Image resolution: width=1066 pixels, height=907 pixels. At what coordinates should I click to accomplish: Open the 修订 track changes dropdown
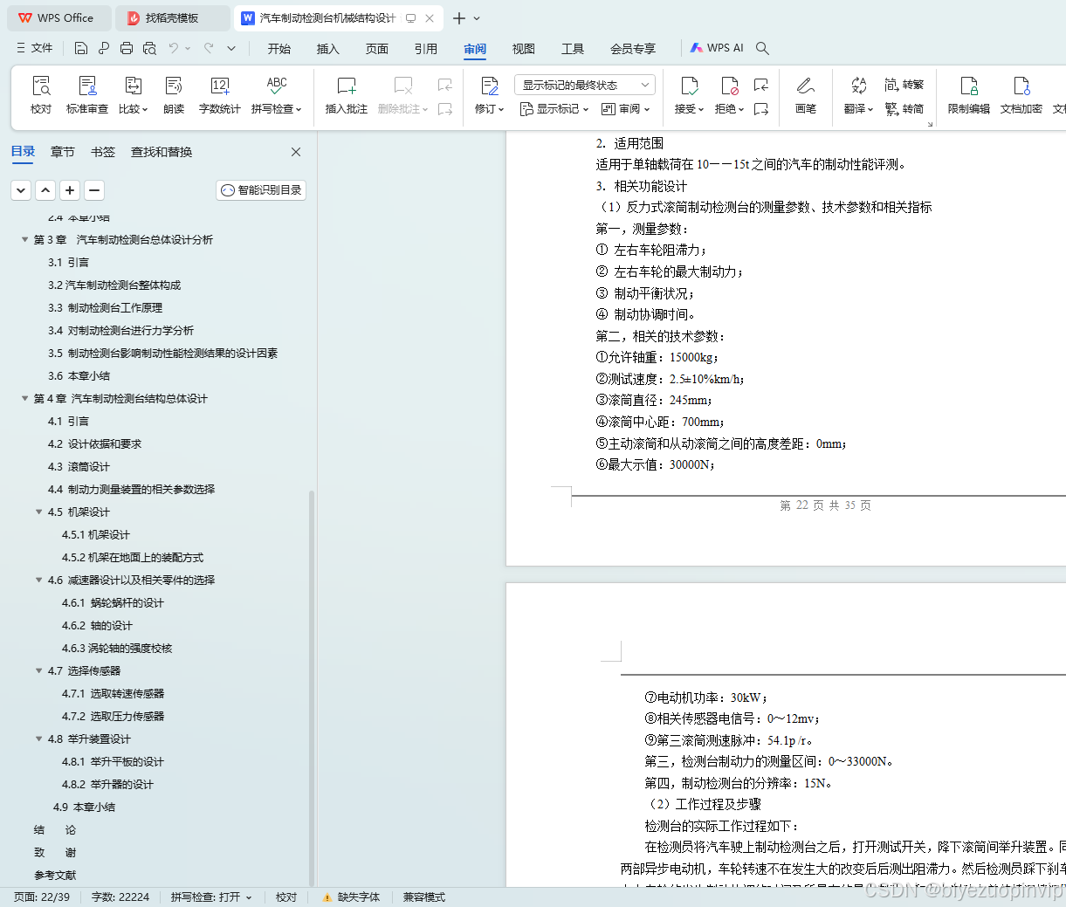489,95
